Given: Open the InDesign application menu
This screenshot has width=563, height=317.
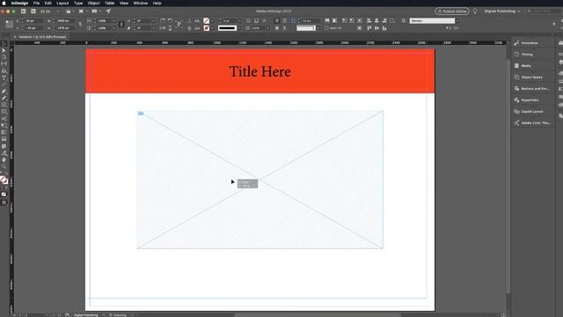Looking at the screenshot, I should click(19, 4).
